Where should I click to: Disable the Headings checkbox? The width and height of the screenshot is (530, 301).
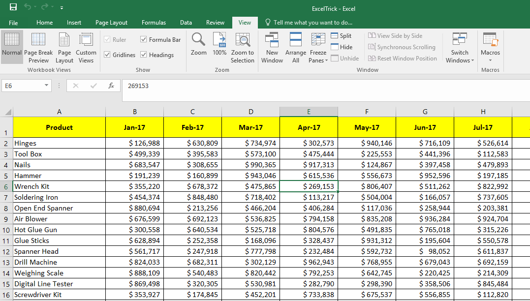pyautogui.click(x=144, y=55)
